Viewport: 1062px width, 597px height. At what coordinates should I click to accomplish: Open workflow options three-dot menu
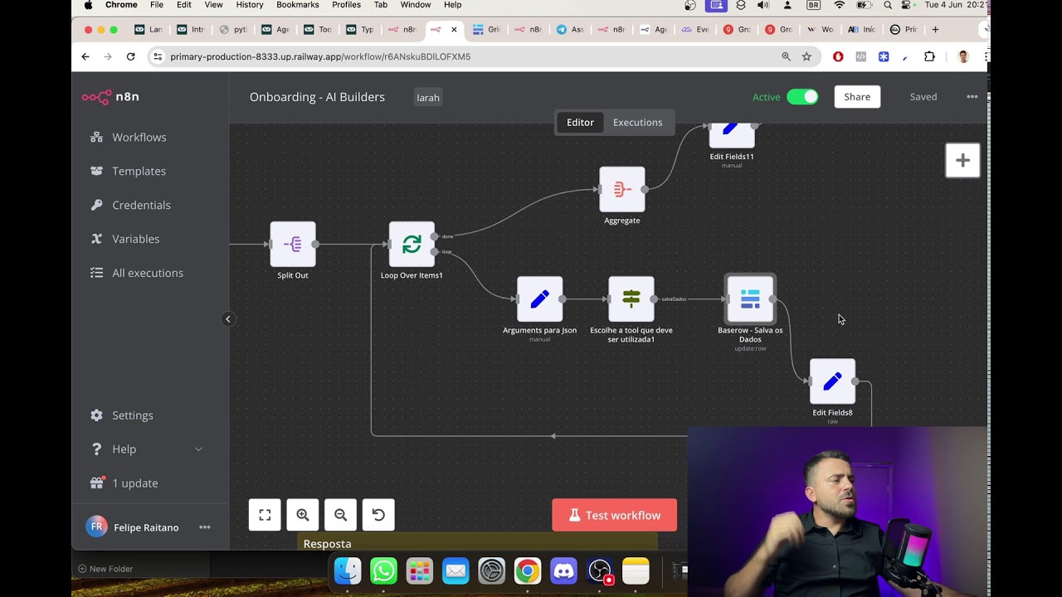point(972,97)
